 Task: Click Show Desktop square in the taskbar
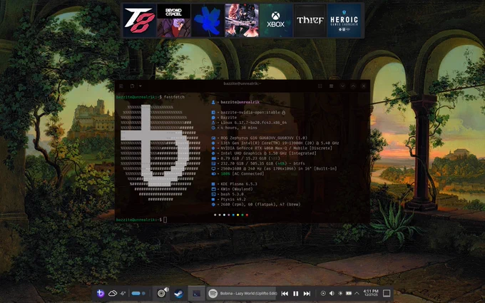pyautogui.click(x=387, y=293)
